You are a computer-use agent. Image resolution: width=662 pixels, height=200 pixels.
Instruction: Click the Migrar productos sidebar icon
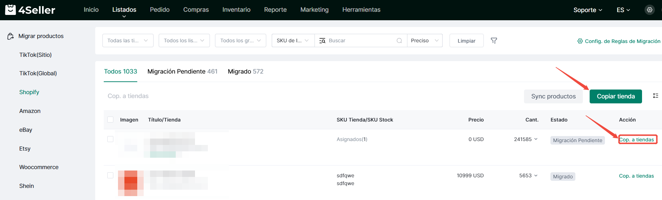(11, 36)
